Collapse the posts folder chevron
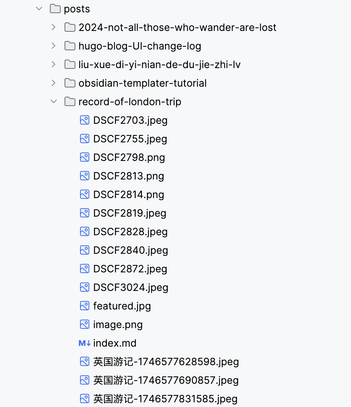This screenshot has height=407, width=351. coord(39,9)
